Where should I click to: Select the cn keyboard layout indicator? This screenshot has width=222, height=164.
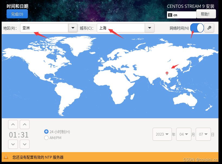[x=182, y=15]
